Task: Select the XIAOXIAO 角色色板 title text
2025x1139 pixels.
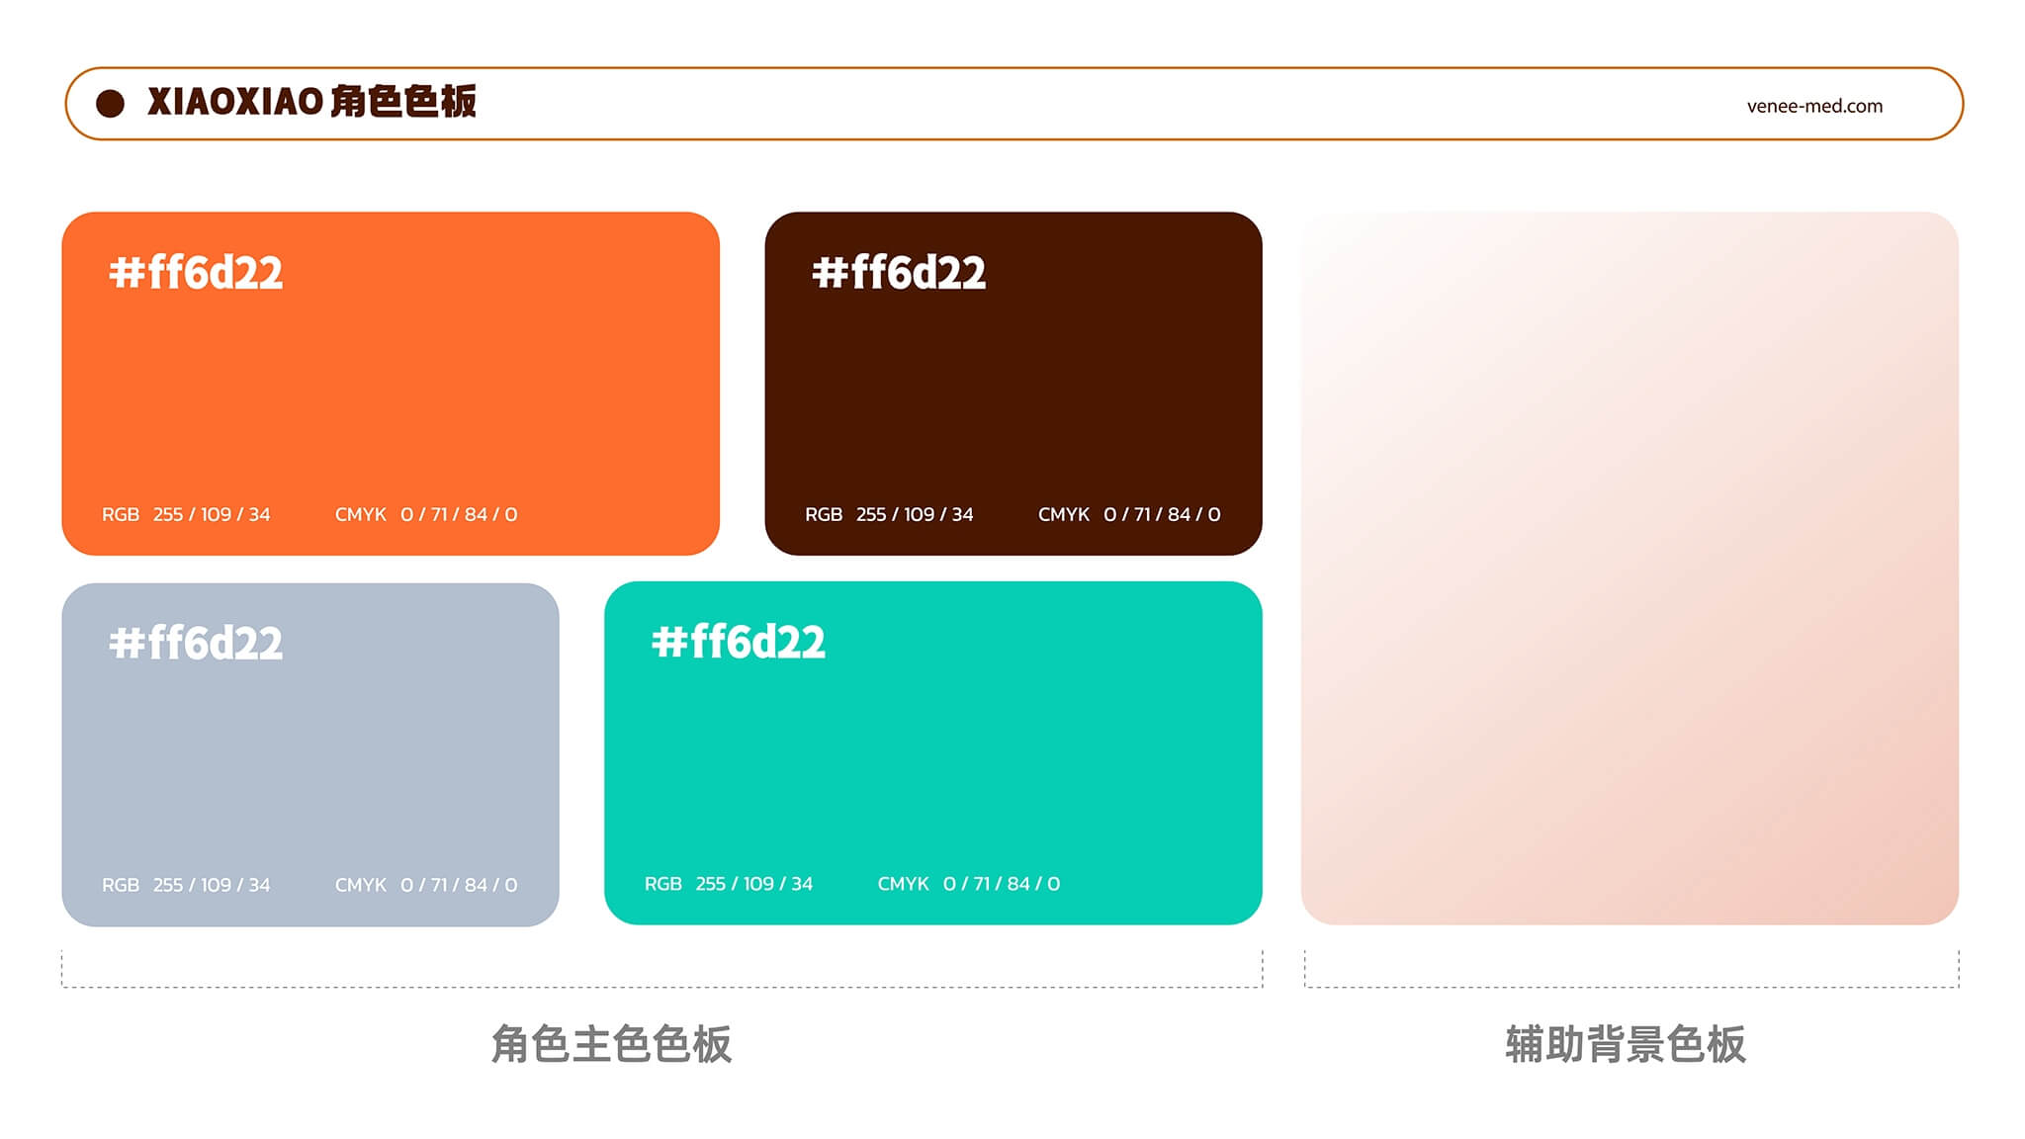Action: [311, 102]
